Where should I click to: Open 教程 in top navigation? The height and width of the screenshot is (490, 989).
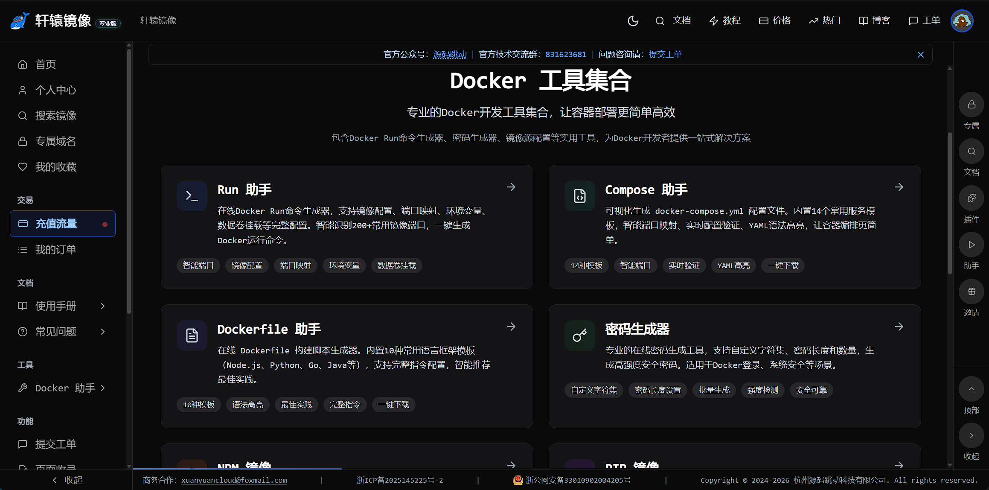724,20
